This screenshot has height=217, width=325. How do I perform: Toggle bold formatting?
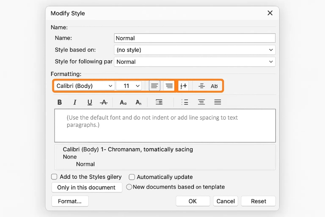tap(60, 102)
